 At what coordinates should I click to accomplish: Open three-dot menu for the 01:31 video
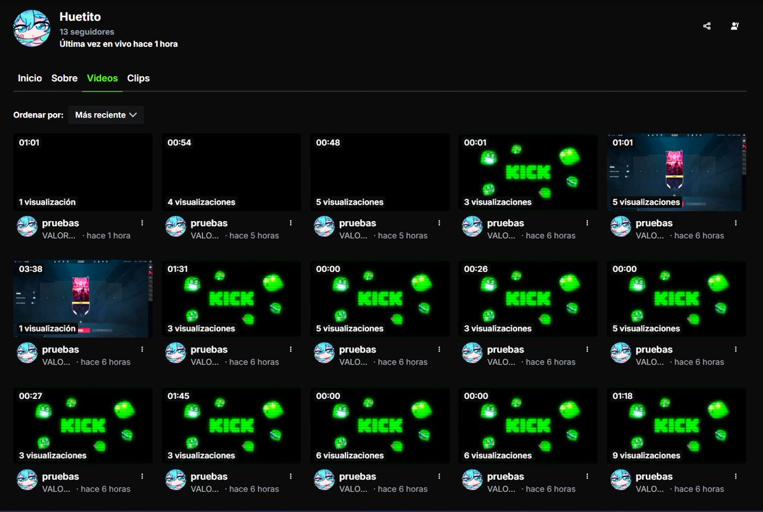291,349
